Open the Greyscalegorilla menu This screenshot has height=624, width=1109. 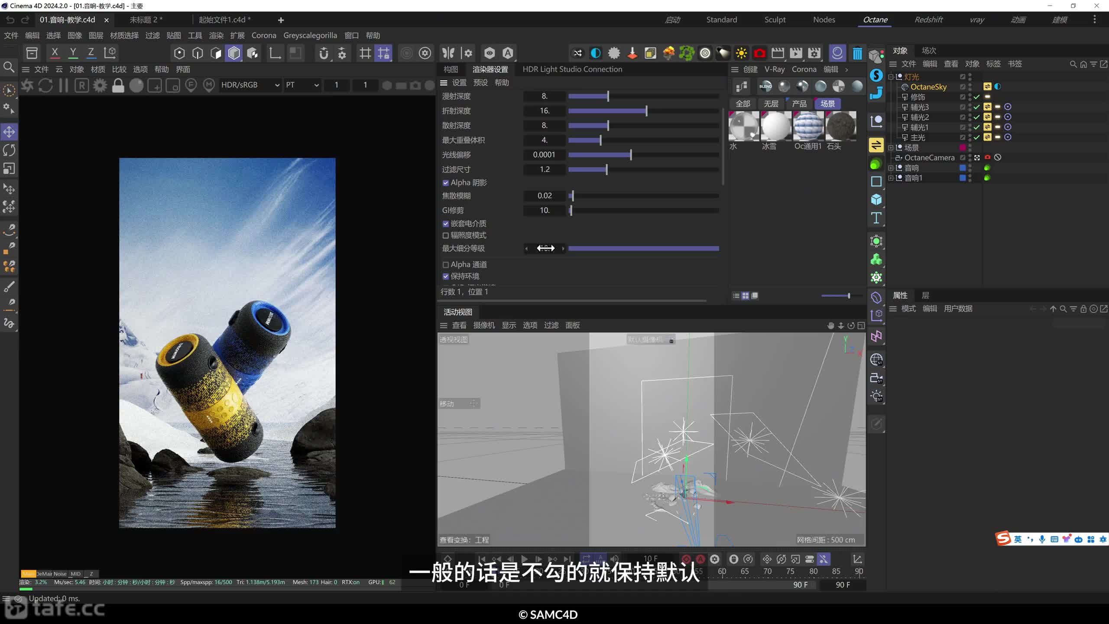pos(310,36)
